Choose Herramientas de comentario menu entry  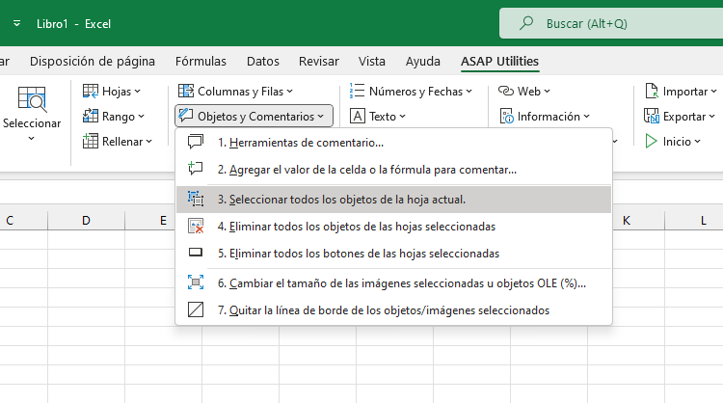point(393,142)
